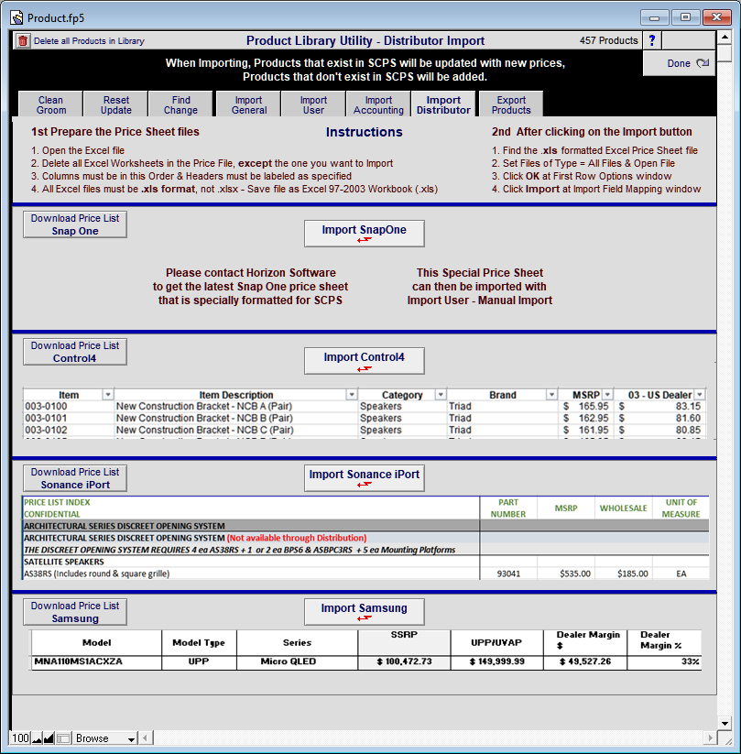Image resolution: width=741 pixels, height=754 pixels.
Task: Click the $165.95 MSRP value
Action: pos(586,407)
